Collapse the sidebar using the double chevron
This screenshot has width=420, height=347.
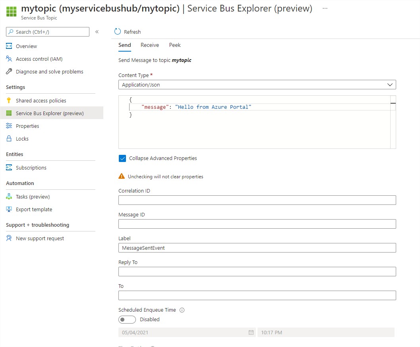click(x=97, y=32)
